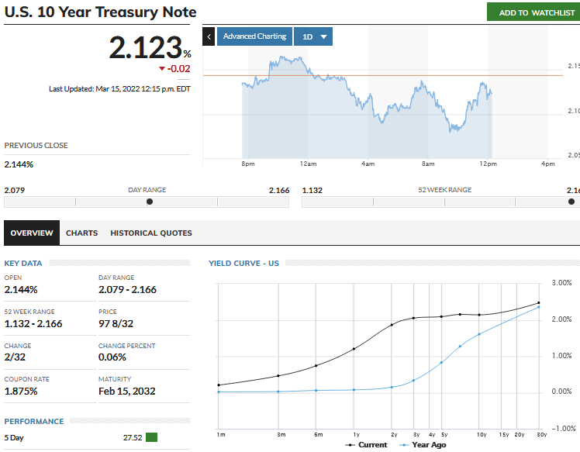This screenshot has height=452, width=580.
Task: Click the Key Data day range 2.079 - 2.166
Action: point(127,290)
